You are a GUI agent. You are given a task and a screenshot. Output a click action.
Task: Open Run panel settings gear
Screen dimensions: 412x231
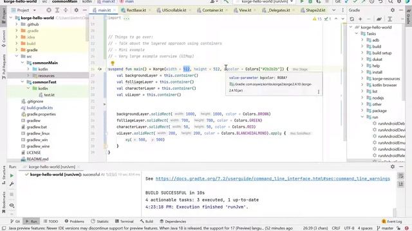[393, 167]
